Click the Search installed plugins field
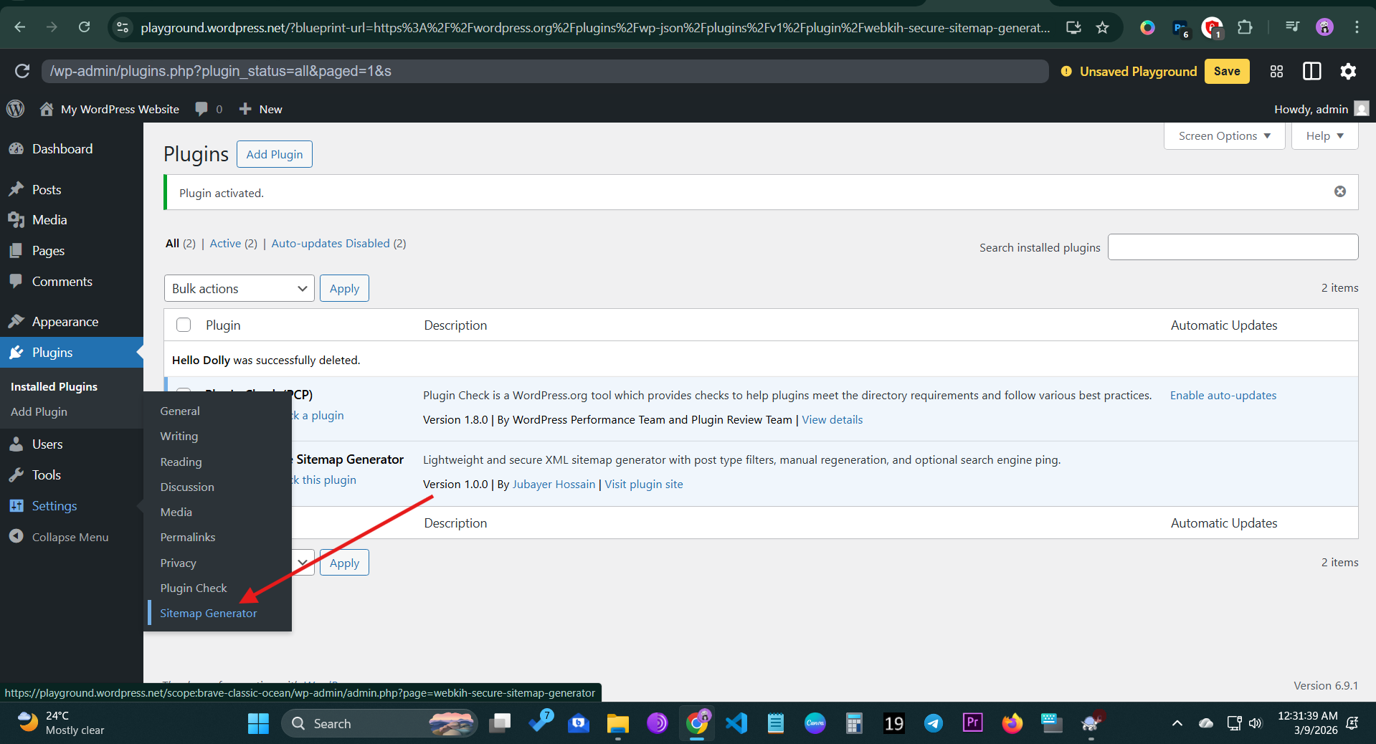The image size is (1376, 744). coord(1232,247)
